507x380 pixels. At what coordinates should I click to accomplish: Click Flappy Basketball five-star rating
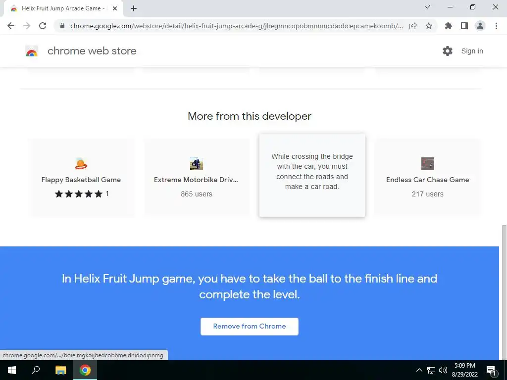coord(79,194)
